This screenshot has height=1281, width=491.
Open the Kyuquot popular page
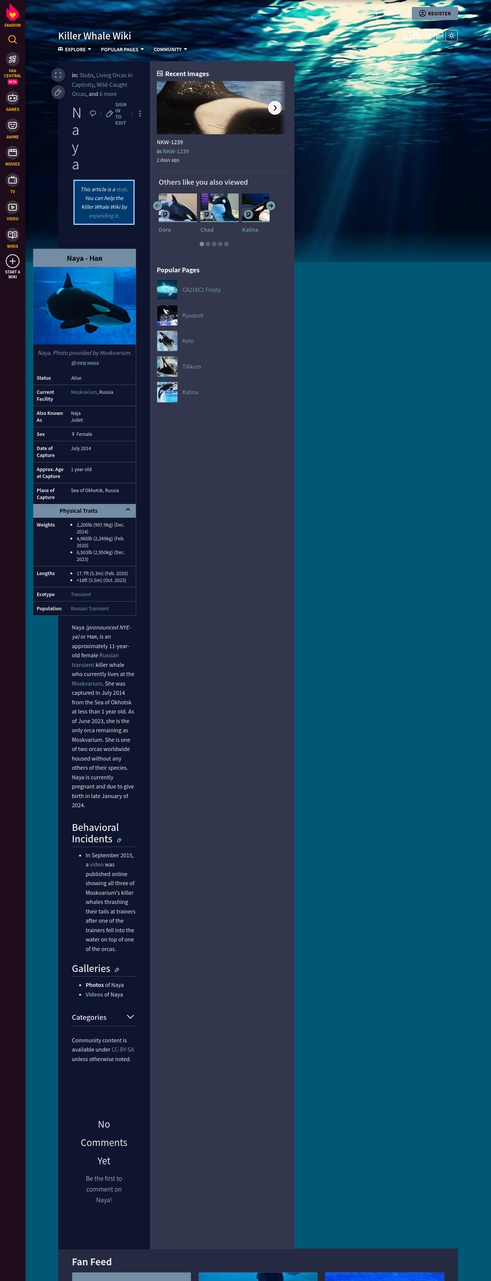click(192, 315)
